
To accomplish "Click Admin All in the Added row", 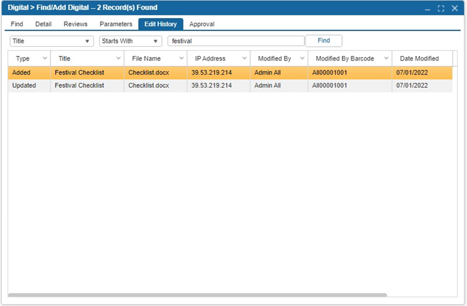I will (268, 72).
